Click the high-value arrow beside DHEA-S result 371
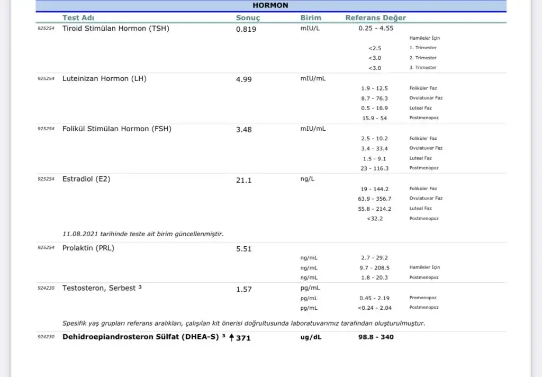The width and height of the screenshot is (542, 377). point(231,337)
